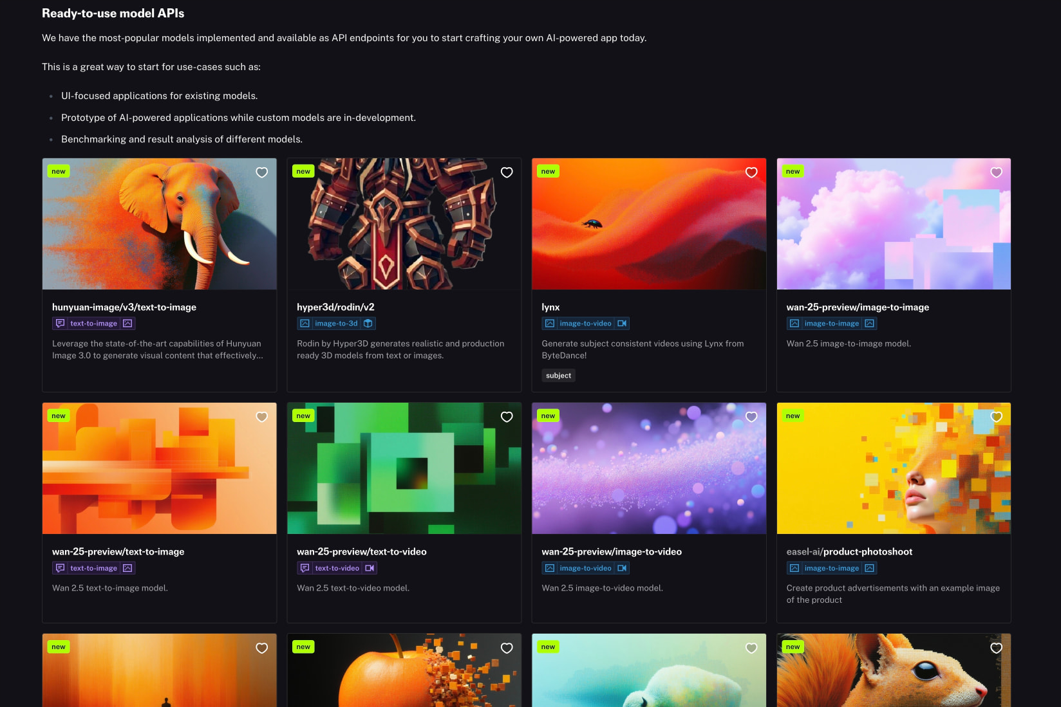Click the video icon on the wan-25-preview/text-to-video tag

[x=370, y=568]
